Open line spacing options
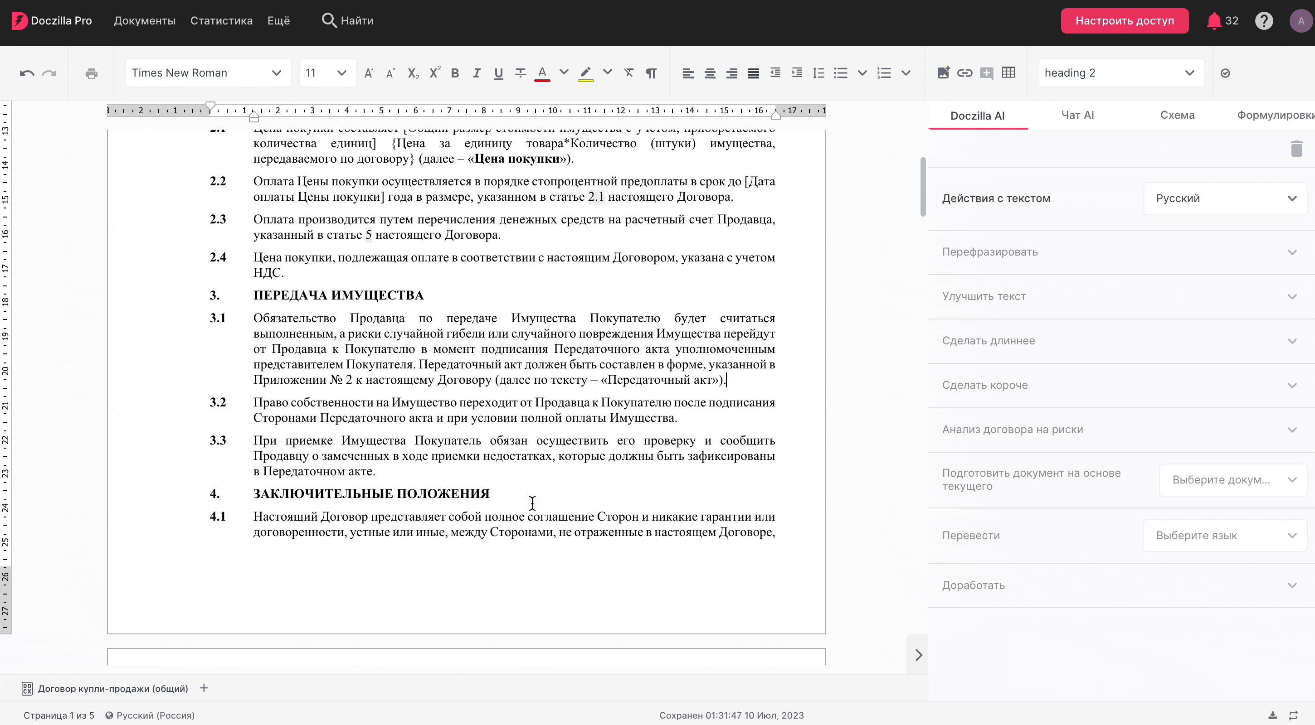1315x725 pixels. point(818,73)
